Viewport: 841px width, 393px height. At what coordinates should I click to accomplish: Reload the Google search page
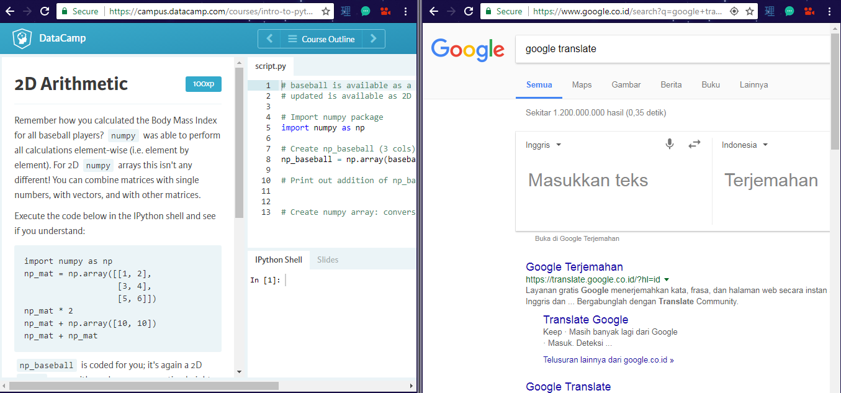pyautogui.click(x=469, y=11)
